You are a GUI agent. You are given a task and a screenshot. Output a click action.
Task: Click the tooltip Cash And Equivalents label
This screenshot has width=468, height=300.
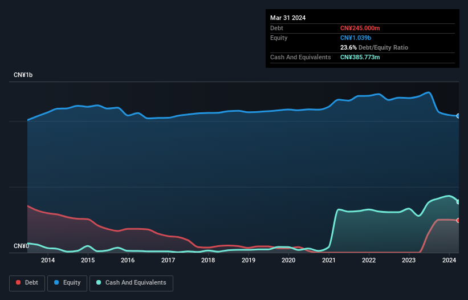pos(300,57)
